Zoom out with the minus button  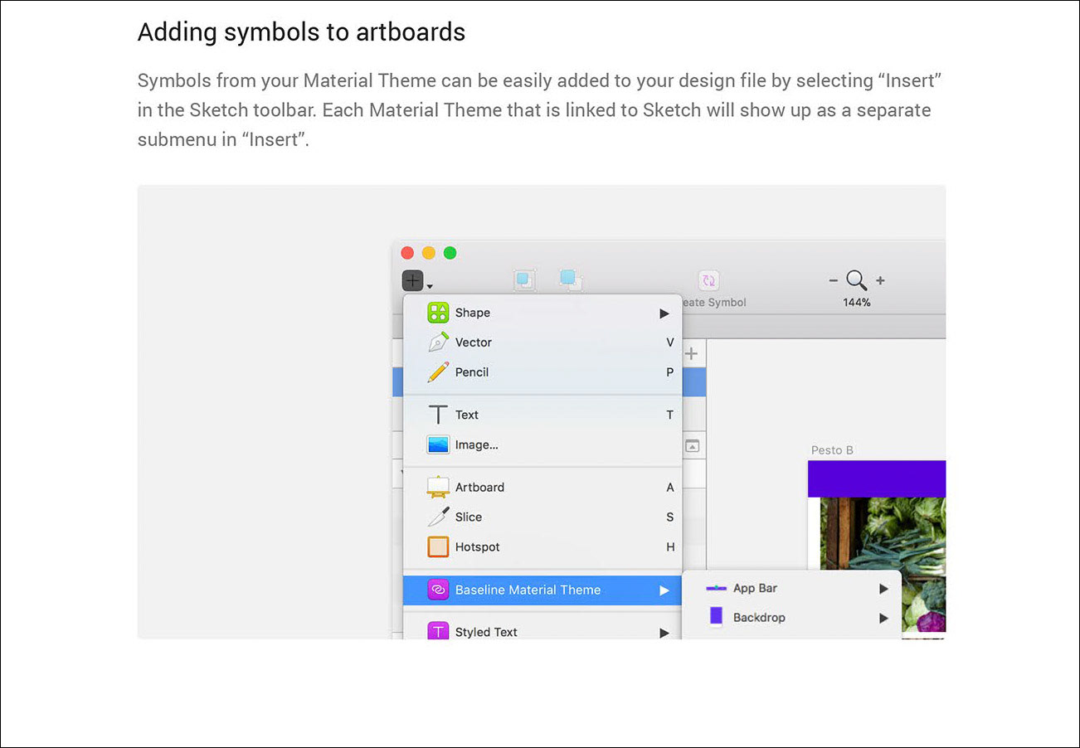coord(834,281)
